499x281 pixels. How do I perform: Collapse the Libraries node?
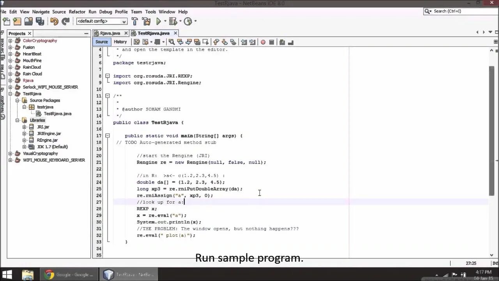(x=18, y=120)
